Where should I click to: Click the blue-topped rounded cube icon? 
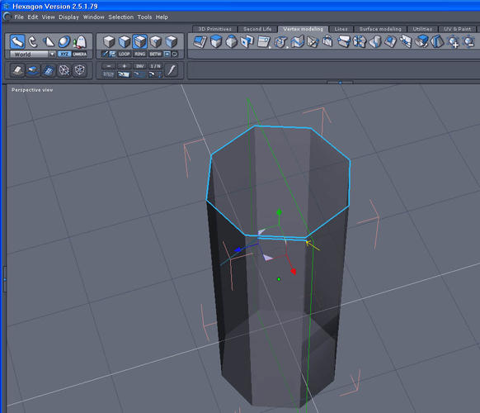point(232,41)
